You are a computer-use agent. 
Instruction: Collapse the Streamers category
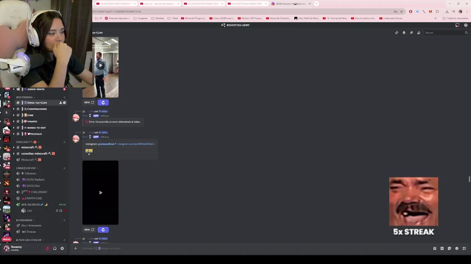25,220
